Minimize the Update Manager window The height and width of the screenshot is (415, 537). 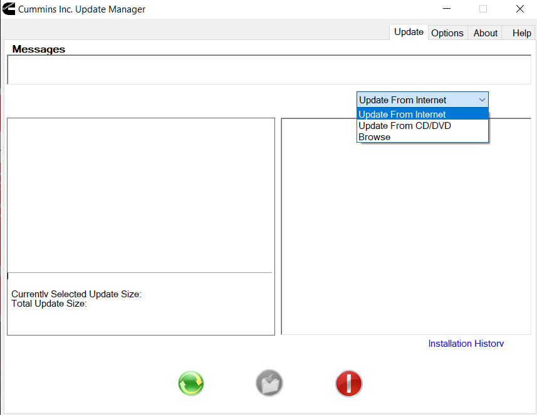[x=447, y=9]
